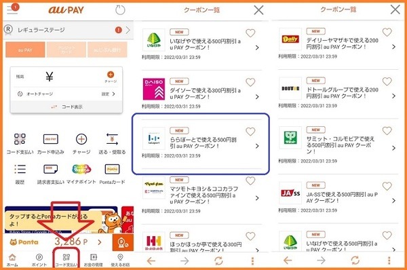
Task: Open the hamburger menu with notification badge
Action: tap(12, 9)
